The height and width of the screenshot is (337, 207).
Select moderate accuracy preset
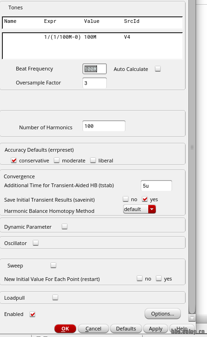coord(57,161)
